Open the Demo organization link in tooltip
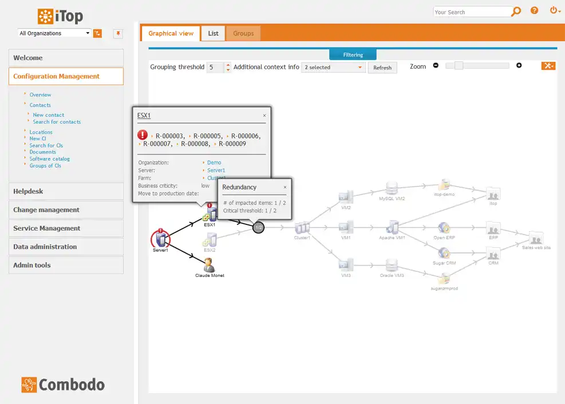 [214, 162]
